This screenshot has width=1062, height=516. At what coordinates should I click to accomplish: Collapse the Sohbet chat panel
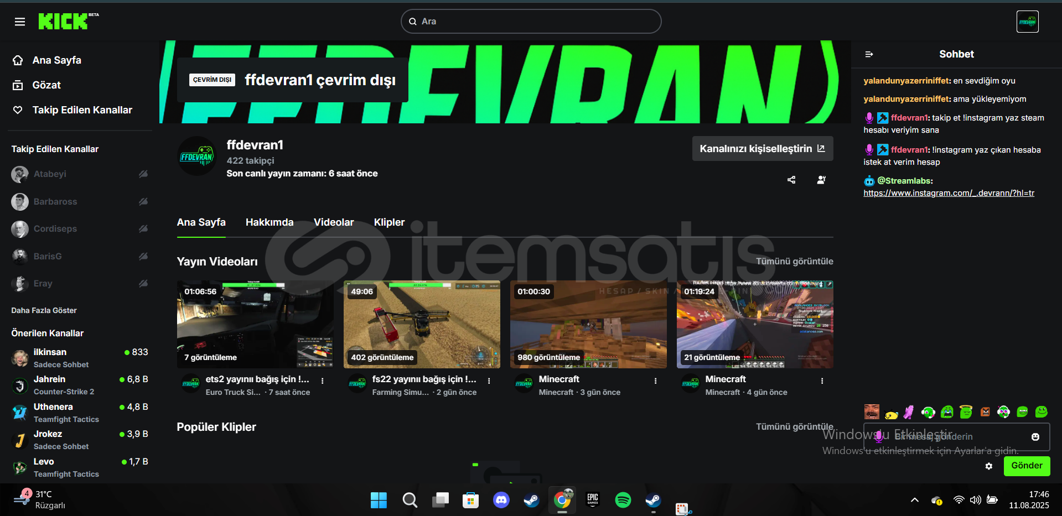[x=869, y=54]
